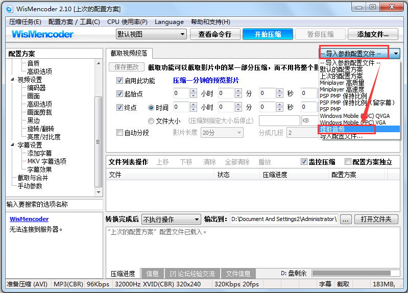The image size is (408, 293).
Task: Click the WisMencoder title bar app icon
Action: (x=10, y=9)
